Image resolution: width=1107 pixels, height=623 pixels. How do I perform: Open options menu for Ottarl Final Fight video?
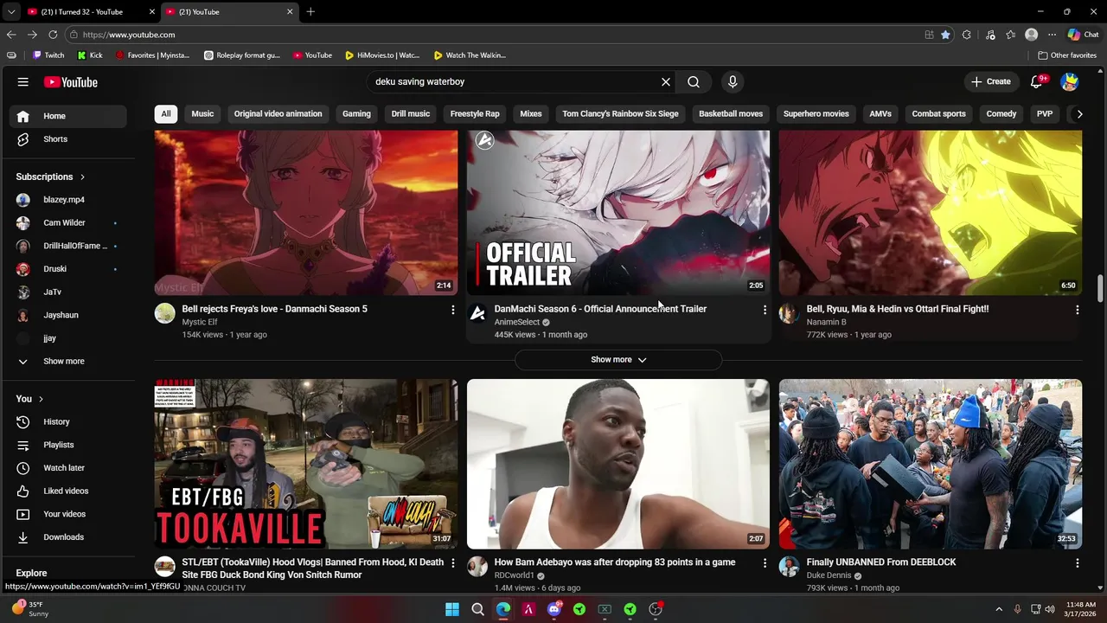point(1077,310)
